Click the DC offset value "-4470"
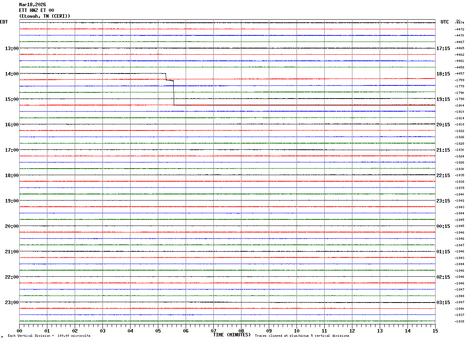The height and width of the screenshot is (341, 466). (x=459, y=35)
